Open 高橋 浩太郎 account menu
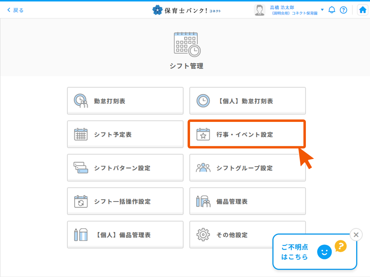 pyautogui.click(x=293, y=10)
